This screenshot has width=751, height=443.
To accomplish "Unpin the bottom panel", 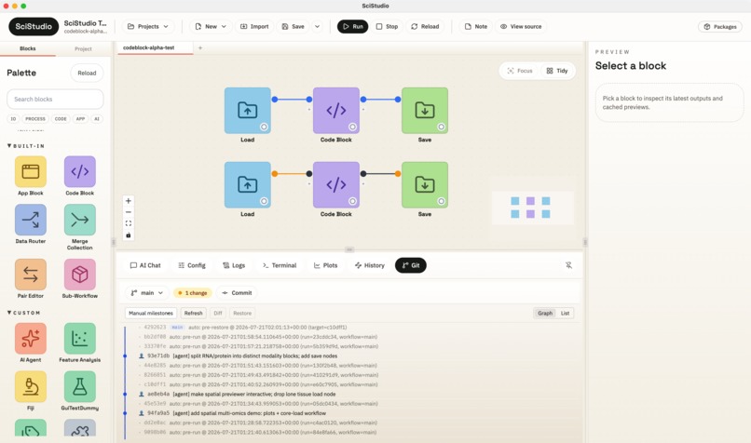I will point(568,265).
